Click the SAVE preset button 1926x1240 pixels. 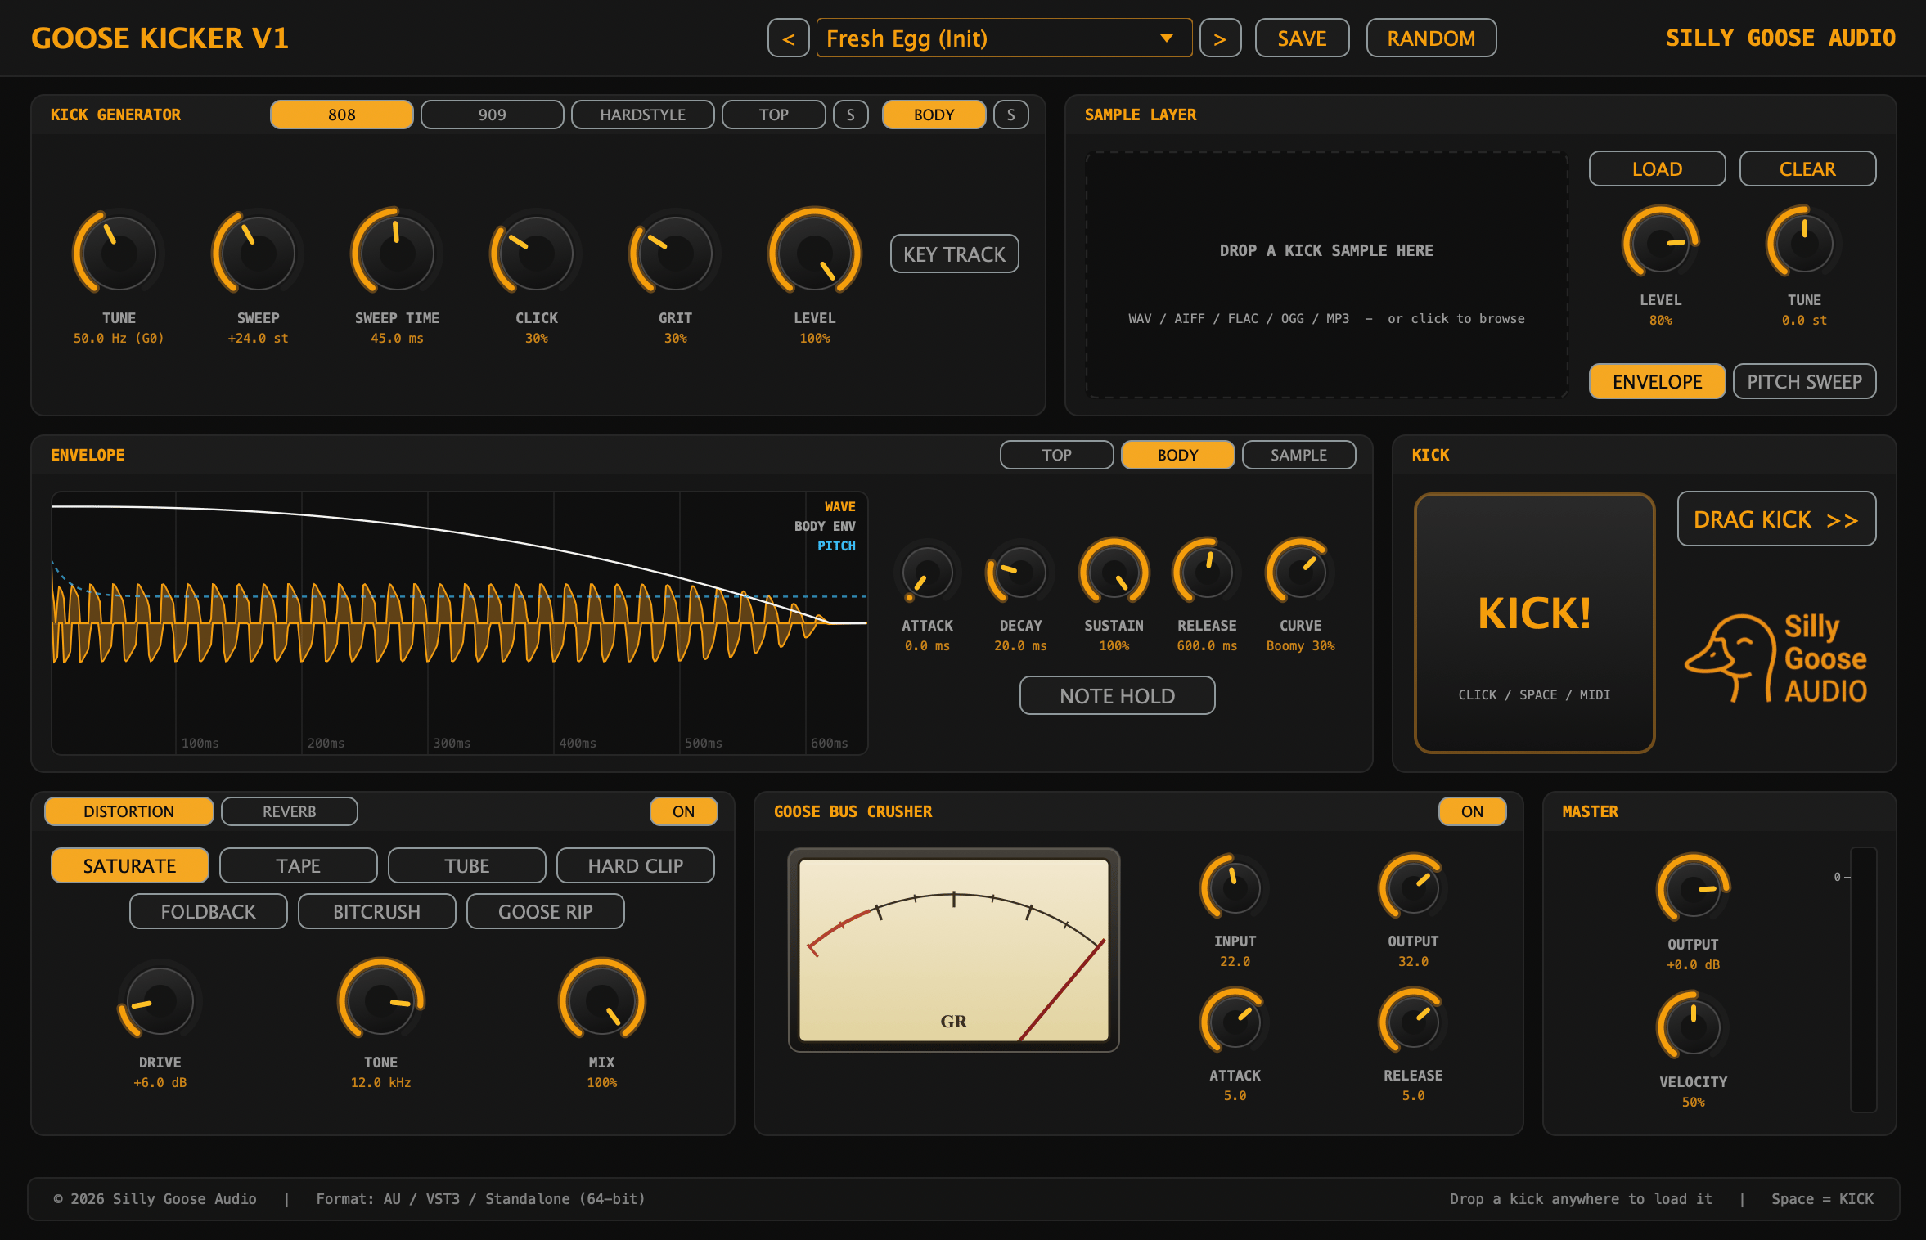[1302, 38]
